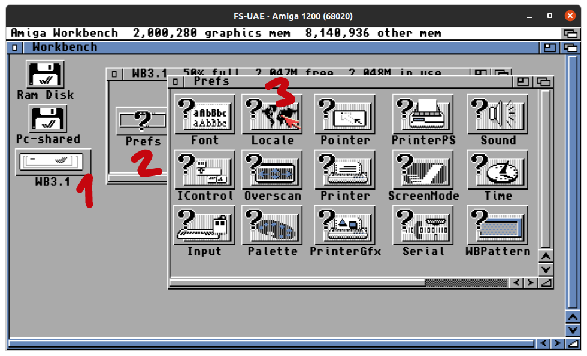The height and width of the screenshot is (356, 587).
Task: Click the Workbench window vertical scrollbar
Action: tap(573, 182)
